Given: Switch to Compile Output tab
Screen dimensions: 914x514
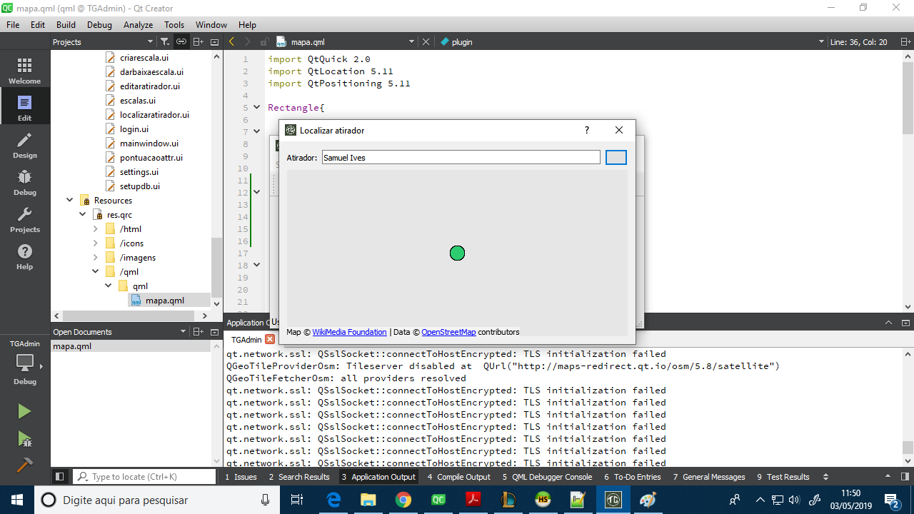Looking at the screenshot, I should click(x=458, y=477).
